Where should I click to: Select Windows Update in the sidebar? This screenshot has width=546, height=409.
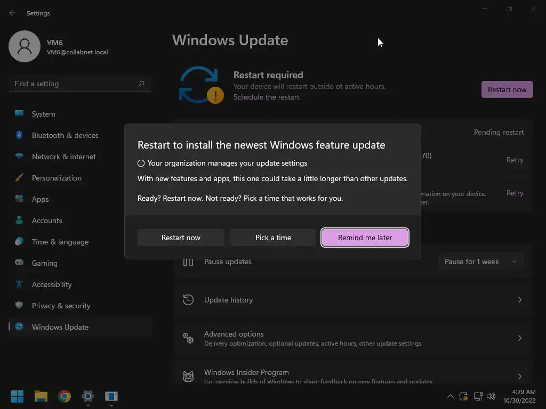click(x=80, y=327)
